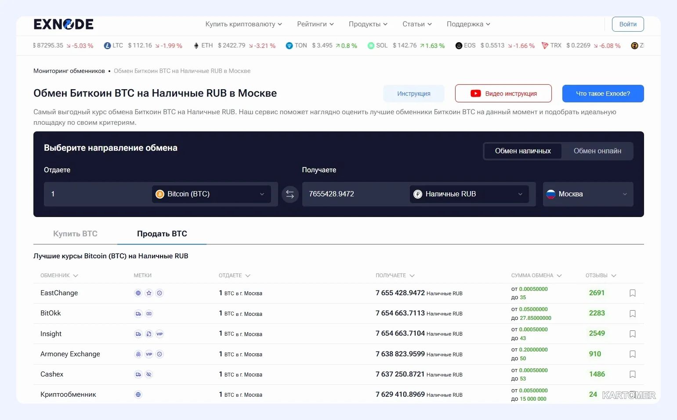Click the TRX coin icon in the ticker
This screenshot has width=677, height=420.
[x=545, y=46]
